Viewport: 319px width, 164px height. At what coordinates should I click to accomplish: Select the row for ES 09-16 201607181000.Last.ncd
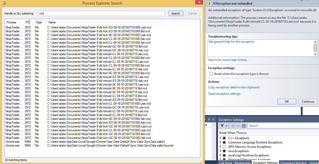(x=102, y=27)
